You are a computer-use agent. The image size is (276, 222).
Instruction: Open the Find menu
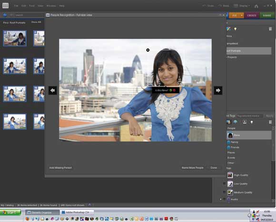(x=32, y=6)
